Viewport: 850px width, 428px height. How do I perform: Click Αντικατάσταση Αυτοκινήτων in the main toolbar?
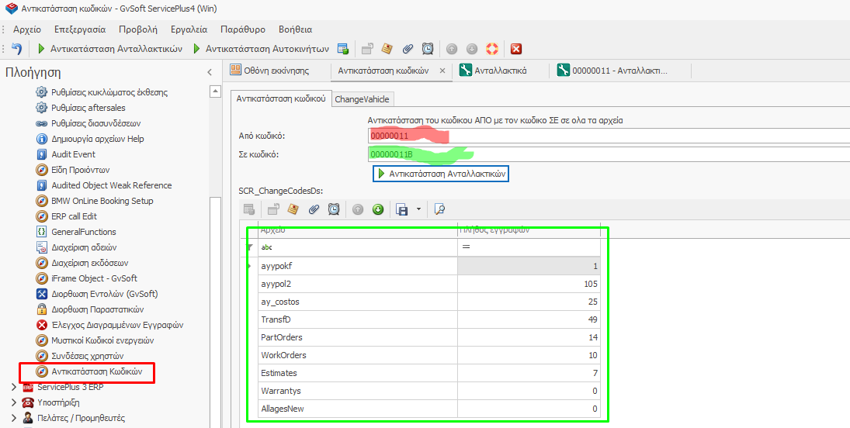262,49
